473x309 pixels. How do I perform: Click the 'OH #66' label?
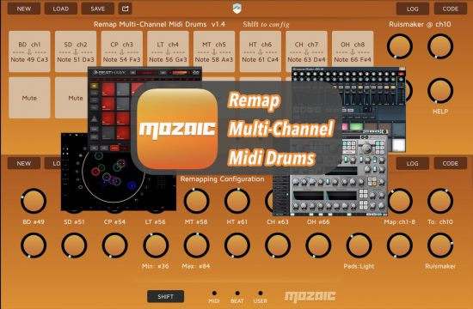pyautogui.click(x=318, y=222)
